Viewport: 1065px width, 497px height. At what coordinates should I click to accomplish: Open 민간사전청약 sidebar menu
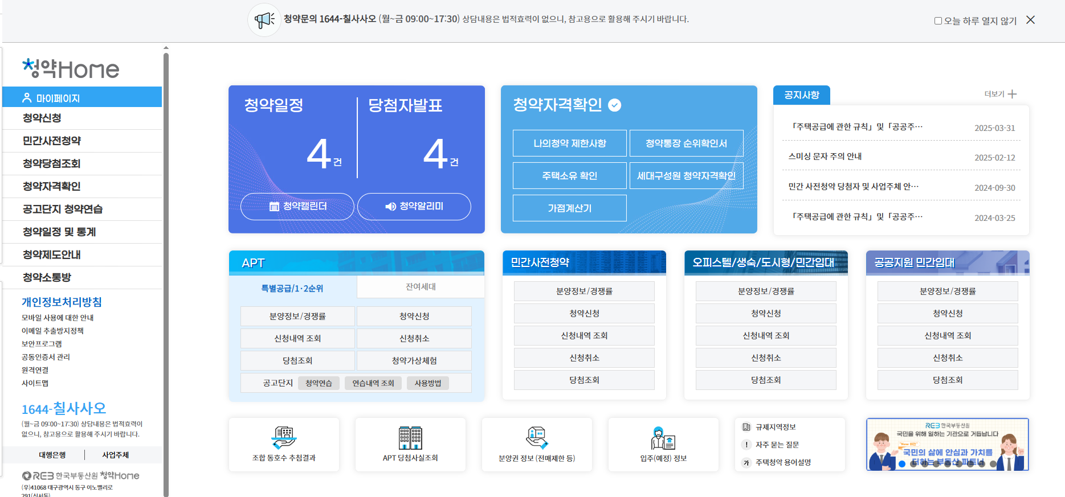(82, 141)
